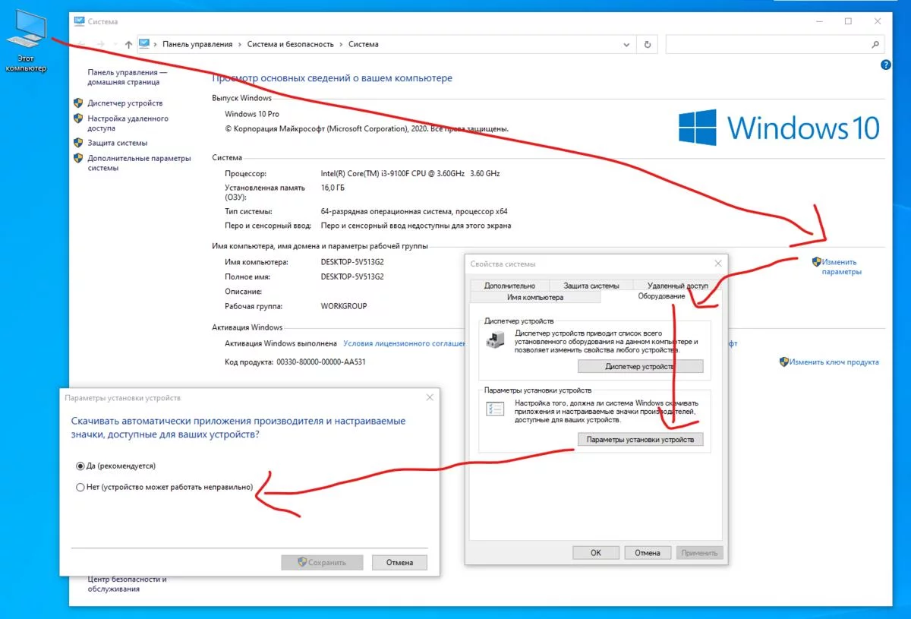This screenshot has width=911, height=619.
Task: Close the Параметры установки устройств dialog
Action: pyautogui.click(x=430, y=397)
